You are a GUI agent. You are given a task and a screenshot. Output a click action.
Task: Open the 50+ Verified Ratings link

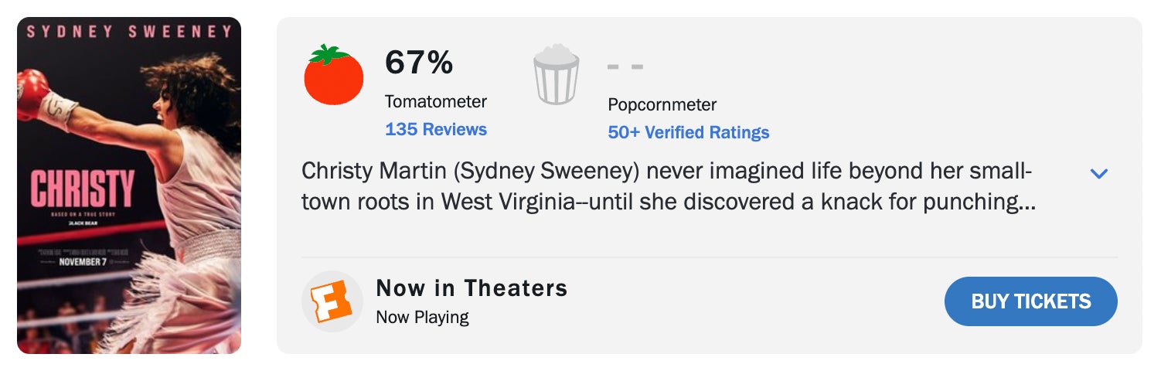coord(688,132)
